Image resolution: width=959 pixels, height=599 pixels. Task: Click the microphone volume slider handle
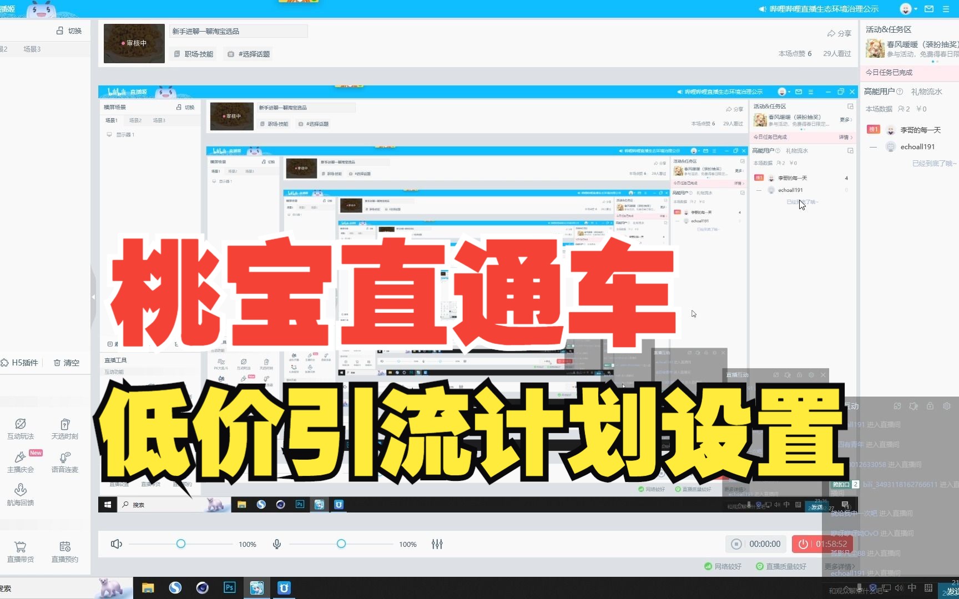point(341,544)
